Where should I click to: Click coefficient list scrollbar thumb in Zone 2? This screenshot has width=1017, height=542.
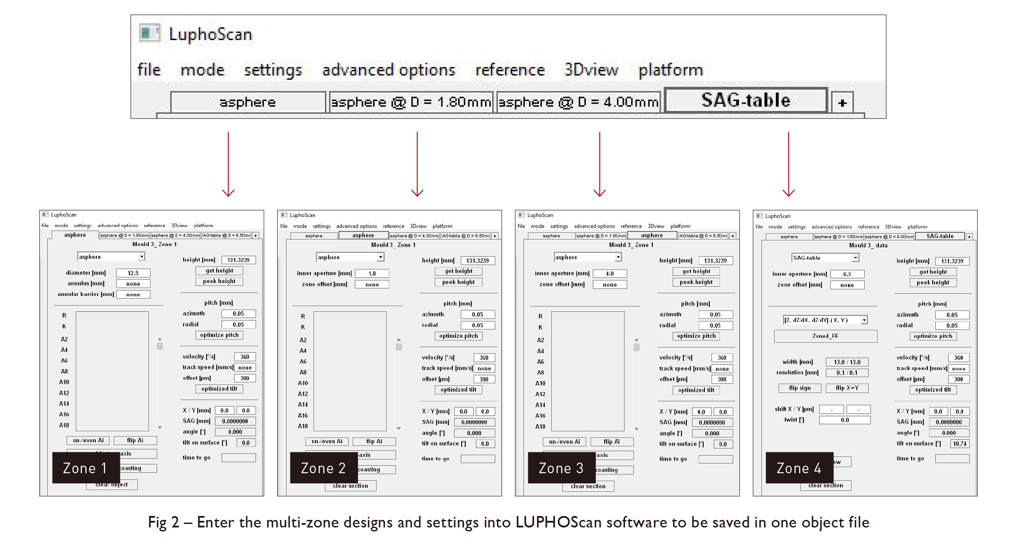pos(399,347)
